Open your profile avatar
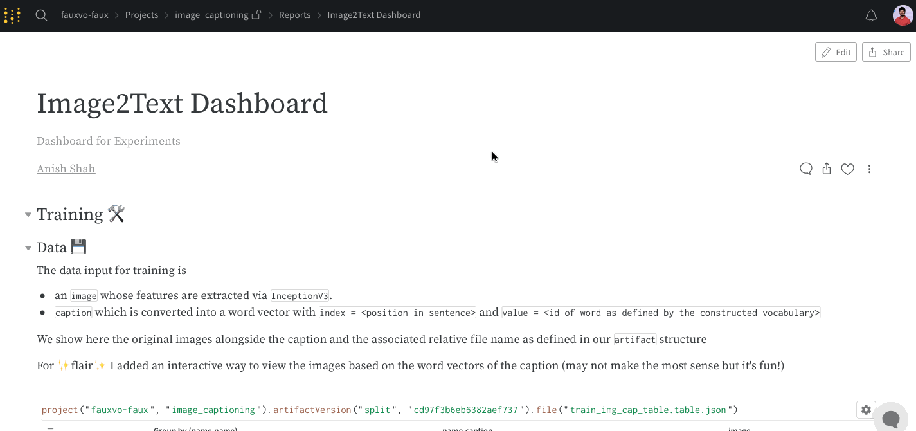 tap(903, 15)
